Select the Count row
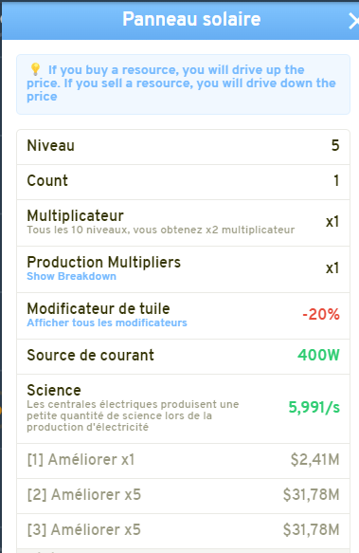This screenshot has height=553, width=359. coord(183,181)
